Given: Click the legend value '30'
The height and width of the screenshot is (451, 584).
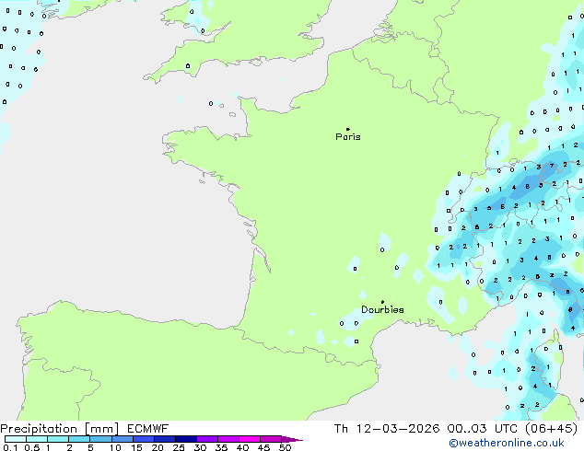Looking at the screenshot, I should [200, 447].
